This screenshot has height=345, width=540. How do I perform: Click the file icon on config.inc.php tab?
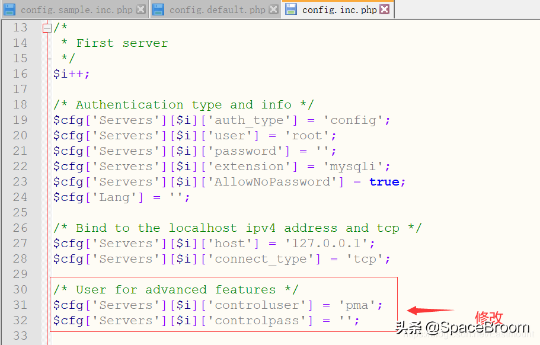coord(292,9)
